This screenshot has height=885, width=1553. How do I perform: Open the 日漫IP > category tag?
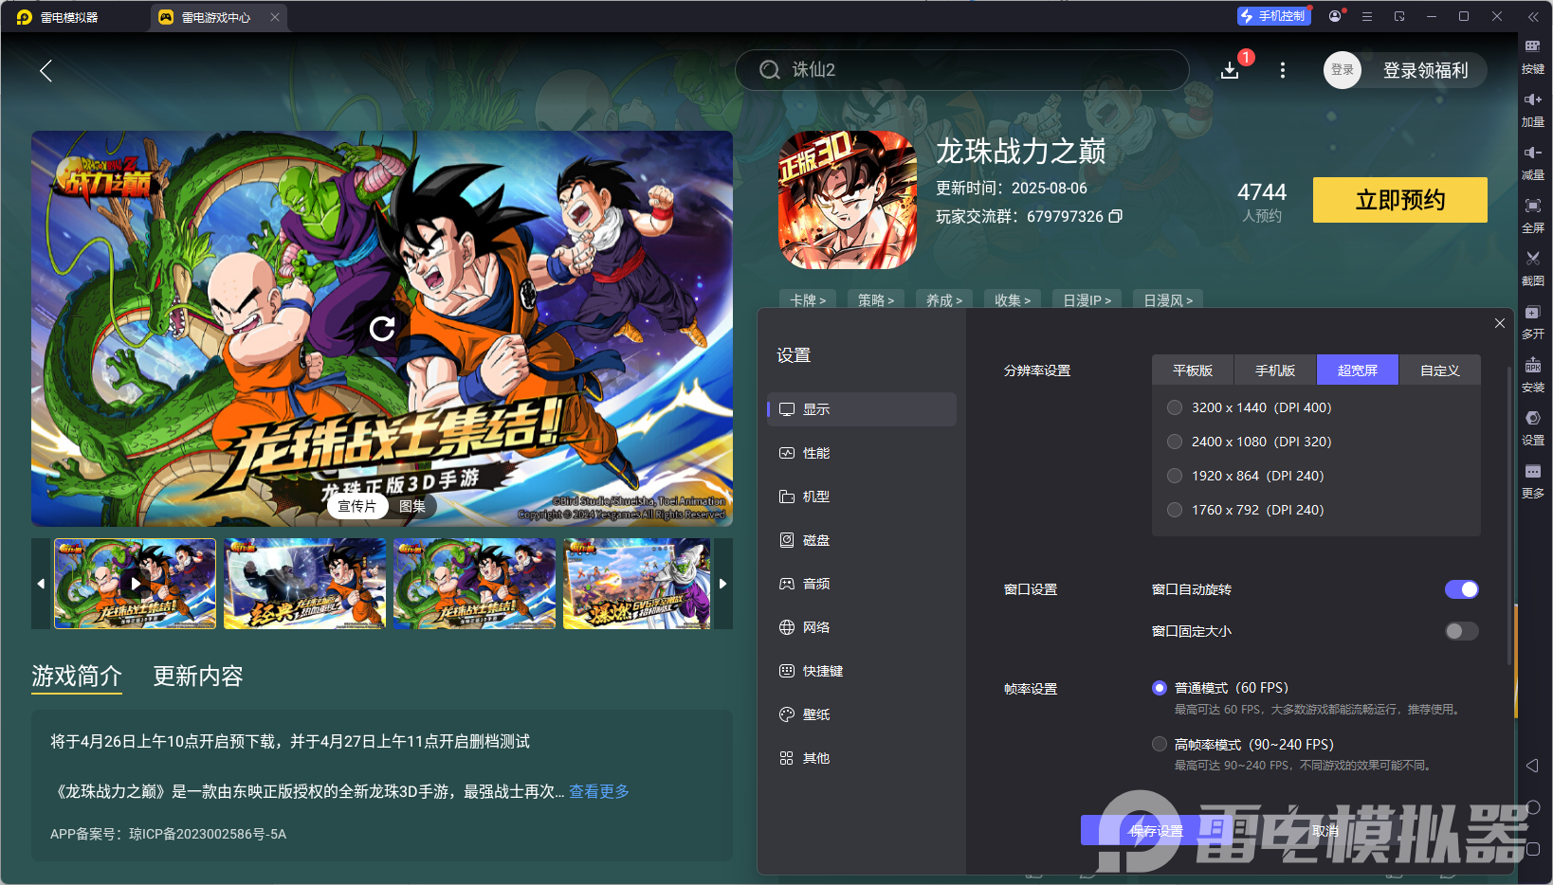point(1087,299)
